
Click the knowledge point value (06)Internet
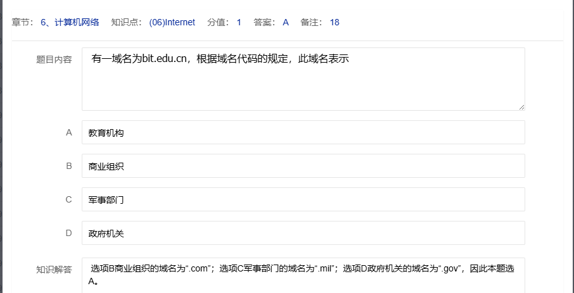[172, 22]
